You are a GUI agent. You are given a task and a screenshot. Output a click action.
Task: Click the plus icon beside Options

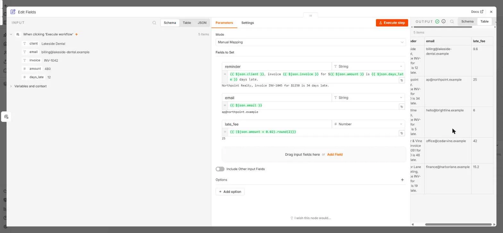402,180
